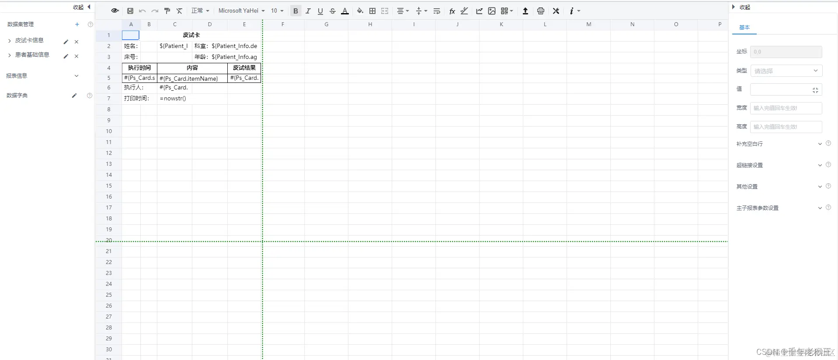Expand the 超链接设置 section
Viewport: 838px width, 360px height.
click(x=820, y=165)
